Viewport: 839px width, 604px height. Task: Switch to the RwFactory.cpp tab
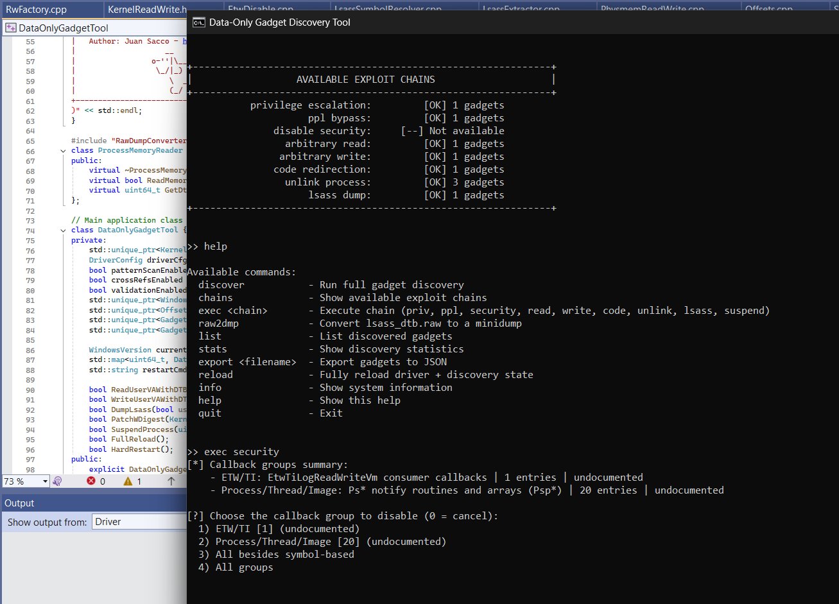(36, 10)
